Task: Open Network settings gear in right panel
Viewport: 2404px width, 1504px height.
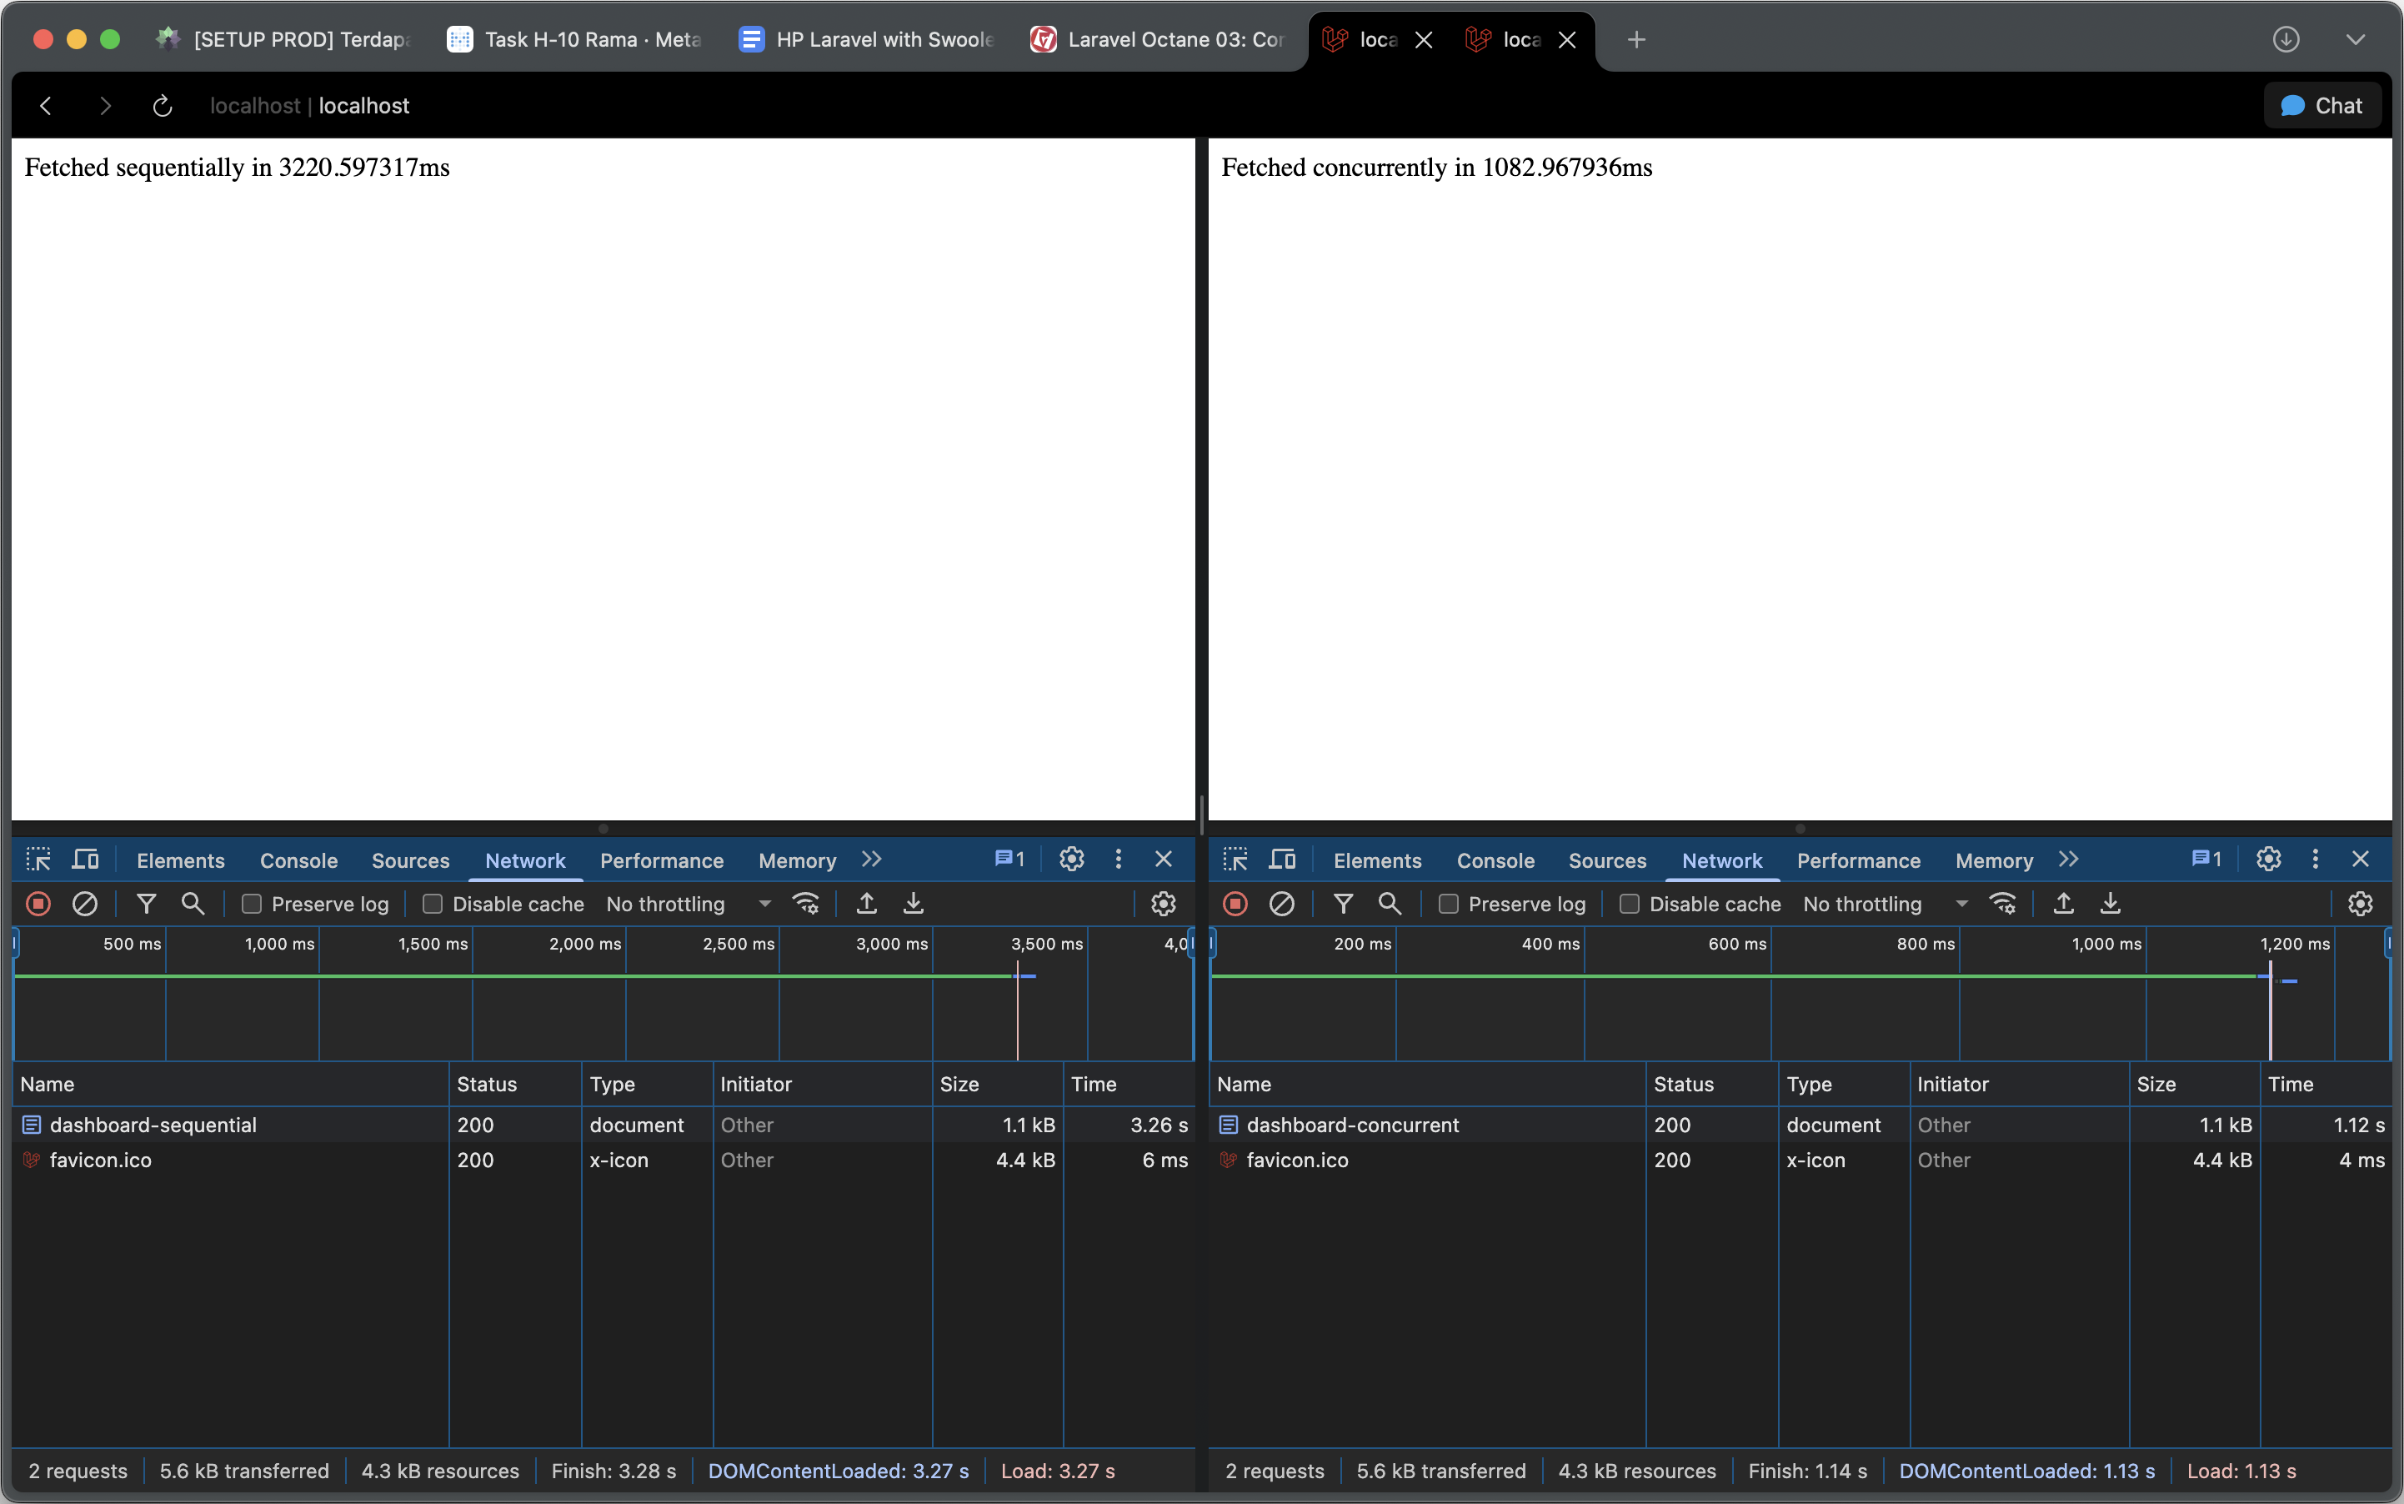Action: click(2360, 905)
